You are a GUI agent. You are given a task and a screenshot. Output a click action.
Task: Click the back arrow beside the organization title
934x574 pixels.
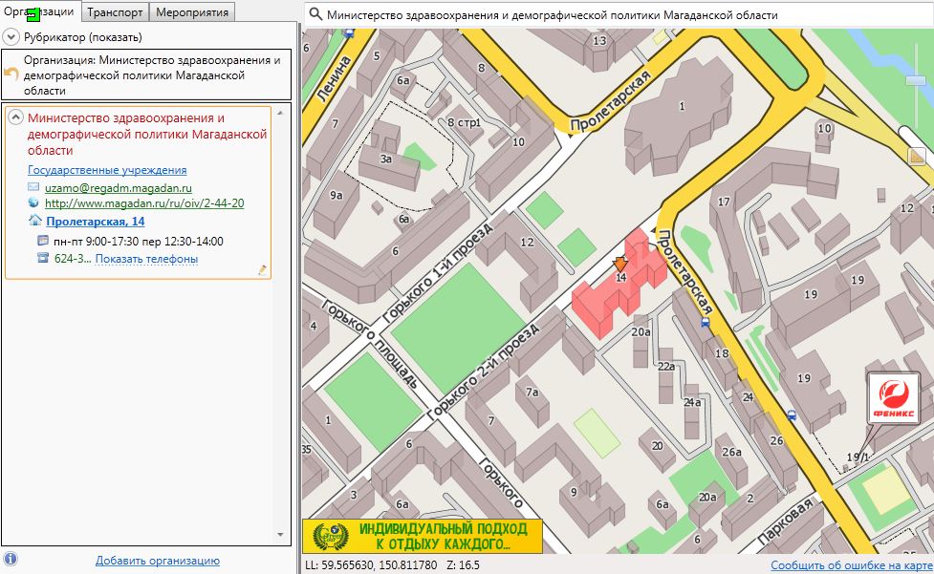12,74
